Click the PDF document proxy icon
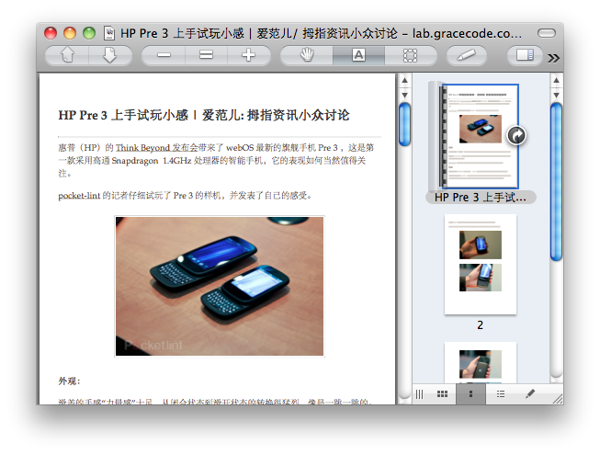Screen dimensions: 600x455 [109, 33]
